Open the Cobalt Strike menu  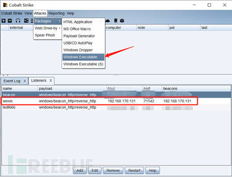pyautogui.click(x=12, y=13)
